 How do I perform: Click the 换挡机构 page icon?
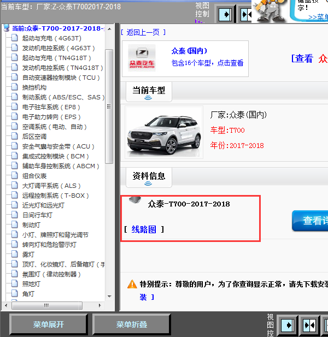[x=15, y=87]
